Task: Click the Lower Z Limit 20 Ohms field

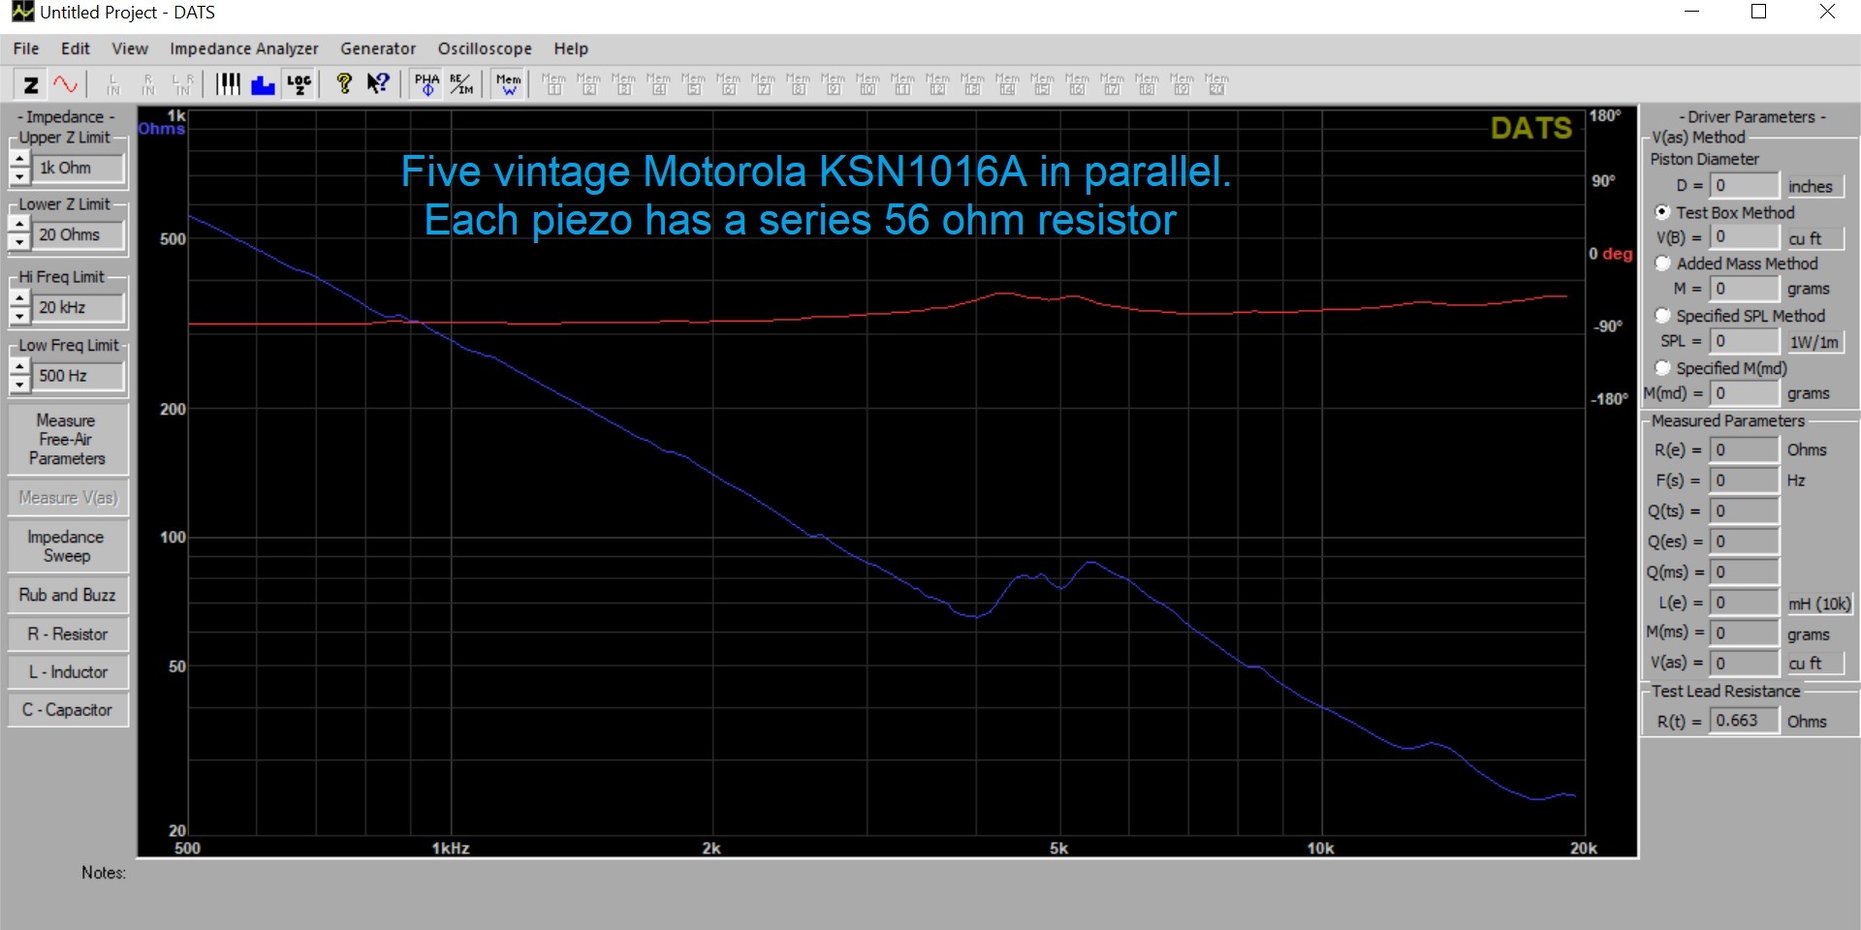Action: 79,234
